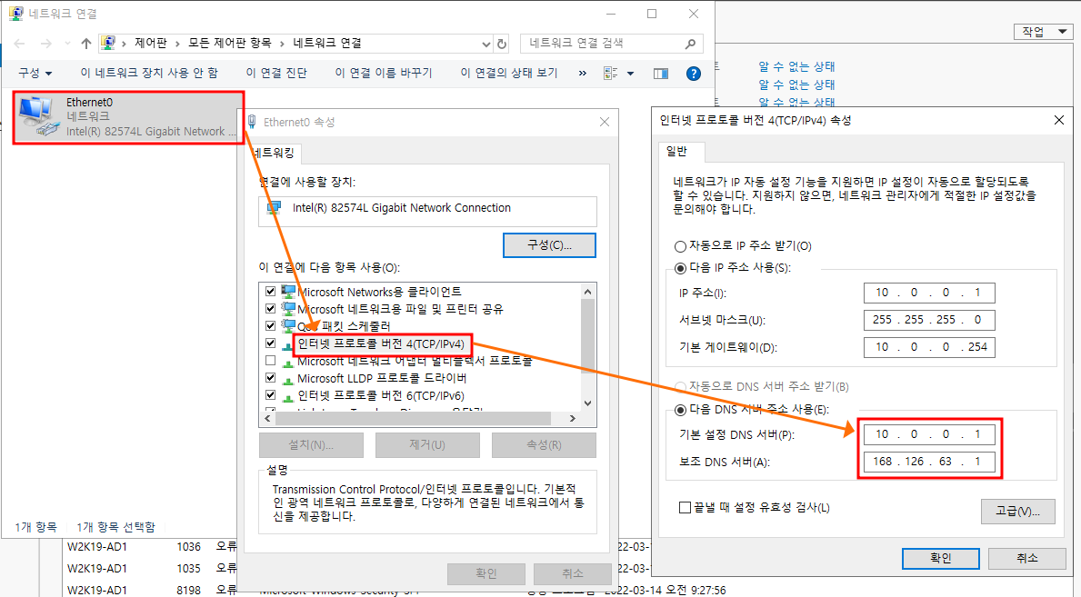Click the 1036 event row
The height and width of the screenshot is (597, 1081).
point(152,547)
